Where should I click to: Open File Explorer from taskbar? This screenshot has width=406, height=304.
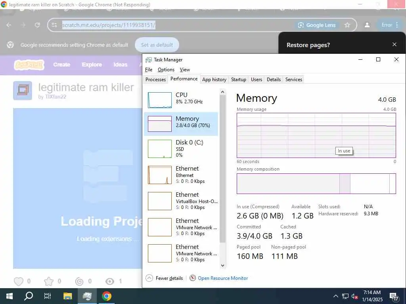click(x=67, y=296)
